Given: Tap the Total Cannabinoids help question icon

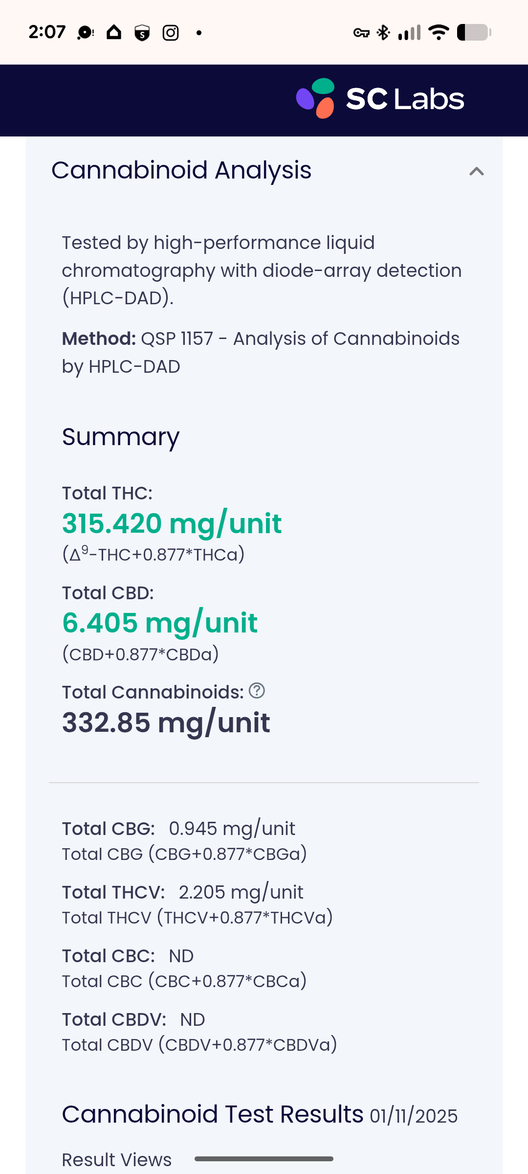Looking at the screenshot, I should [257, 691].
